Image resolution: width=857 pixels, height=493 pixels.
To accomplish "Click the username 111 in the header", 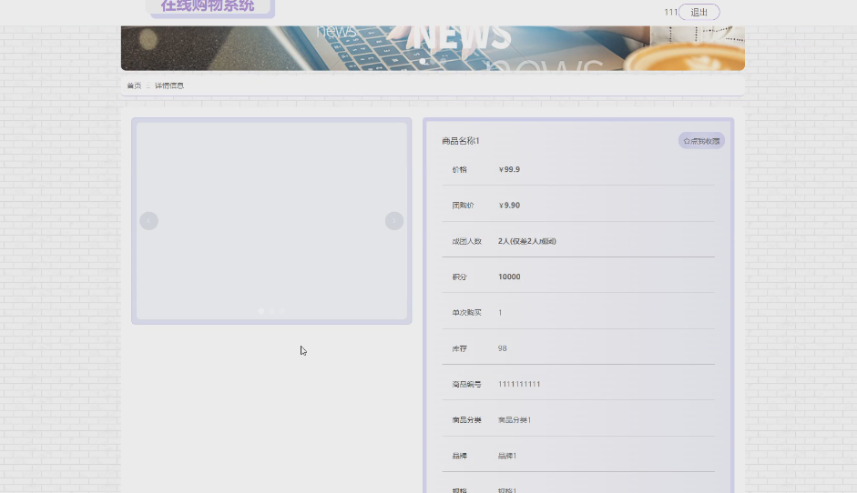I will [x=670, y=12].
